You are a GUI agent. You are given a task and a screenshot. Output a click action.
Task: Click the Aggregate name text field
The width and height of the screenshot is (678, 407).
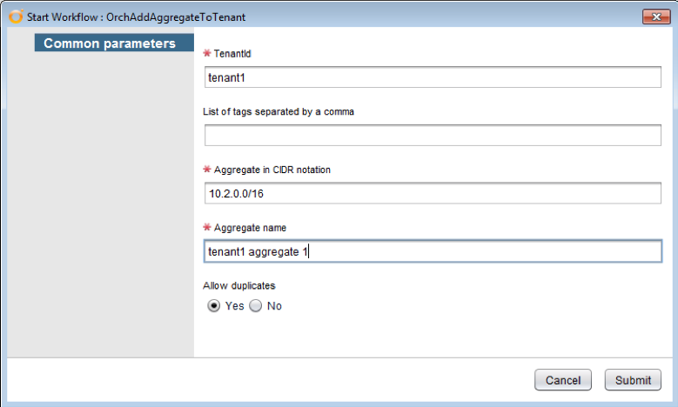[x=433, y=251]
